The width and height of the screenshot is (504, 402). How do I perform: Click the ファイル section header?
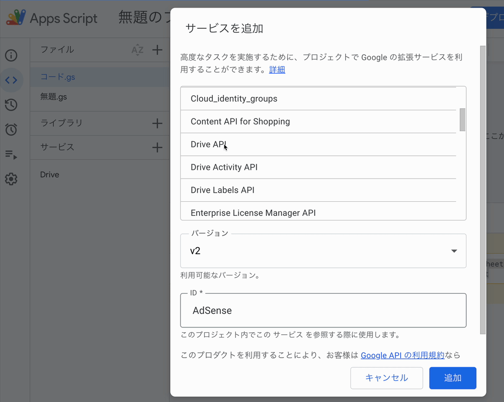(x=57, y=49)
